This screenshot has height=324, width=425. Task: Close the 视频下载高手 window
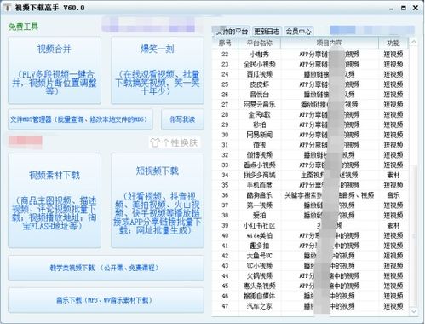tap(416, 8)
